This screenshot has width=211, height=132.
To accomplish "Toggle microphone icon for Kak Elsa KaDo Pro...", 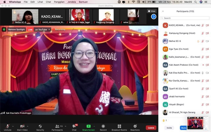I will pos(203,73).
